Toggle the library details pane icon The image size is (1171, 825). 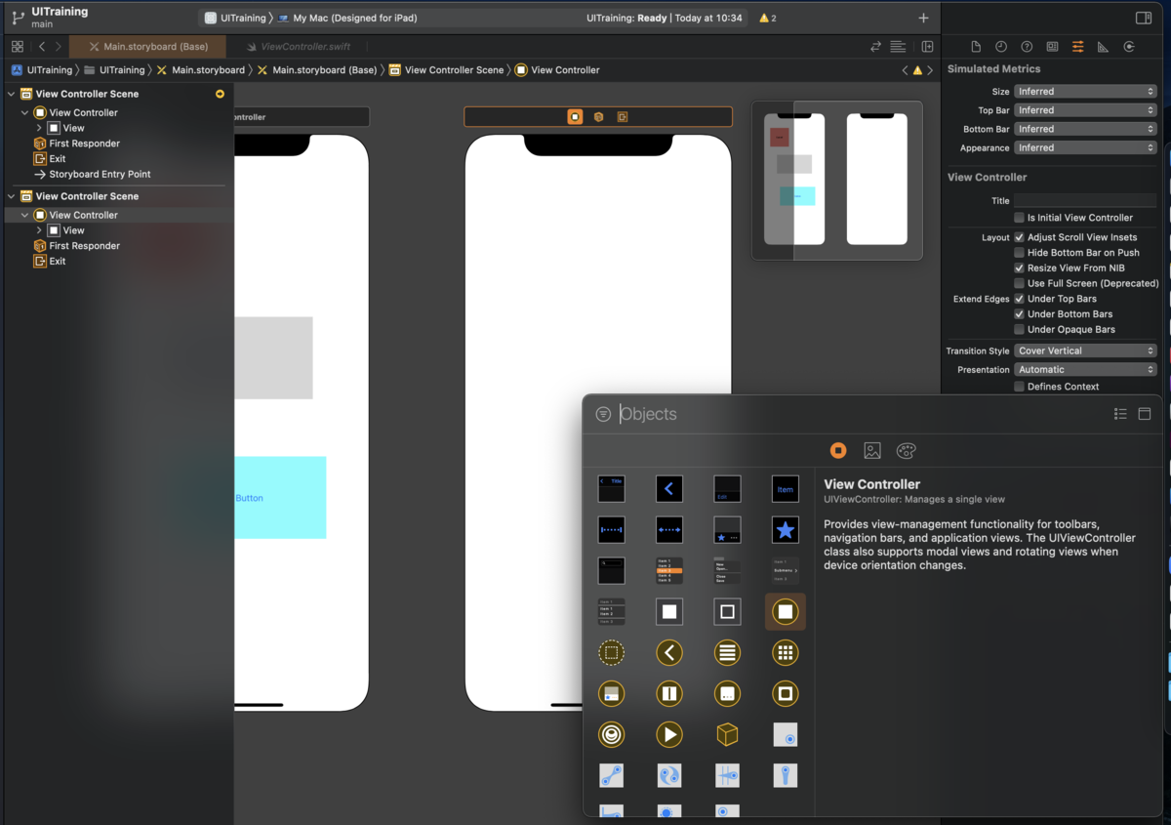coord(1145,414)
